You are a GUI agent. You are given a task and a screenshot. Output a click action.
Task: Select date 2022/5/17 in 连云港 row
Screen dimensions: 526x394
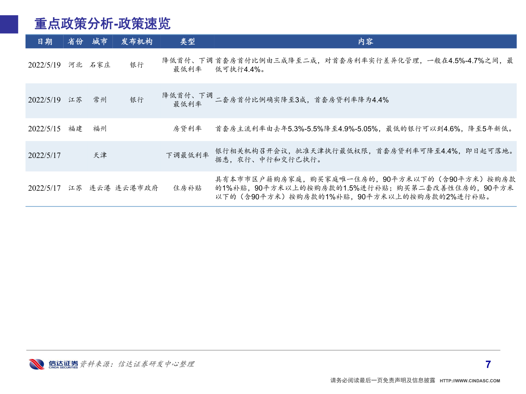pos(44,188)
